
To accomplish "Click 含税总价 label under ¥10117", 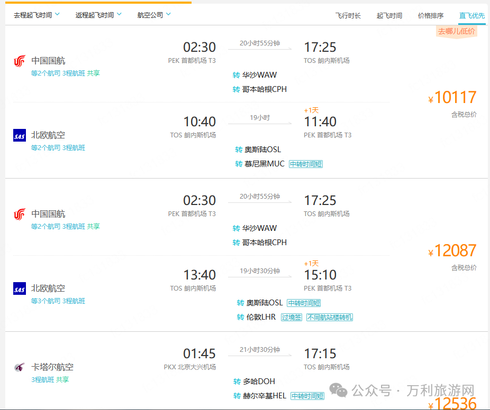I will click(x=464, y=115).
